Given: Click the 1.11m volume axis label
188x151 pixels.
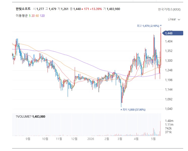Looking at the screenshot, I should pyautogui.click(x=169, y=125).
